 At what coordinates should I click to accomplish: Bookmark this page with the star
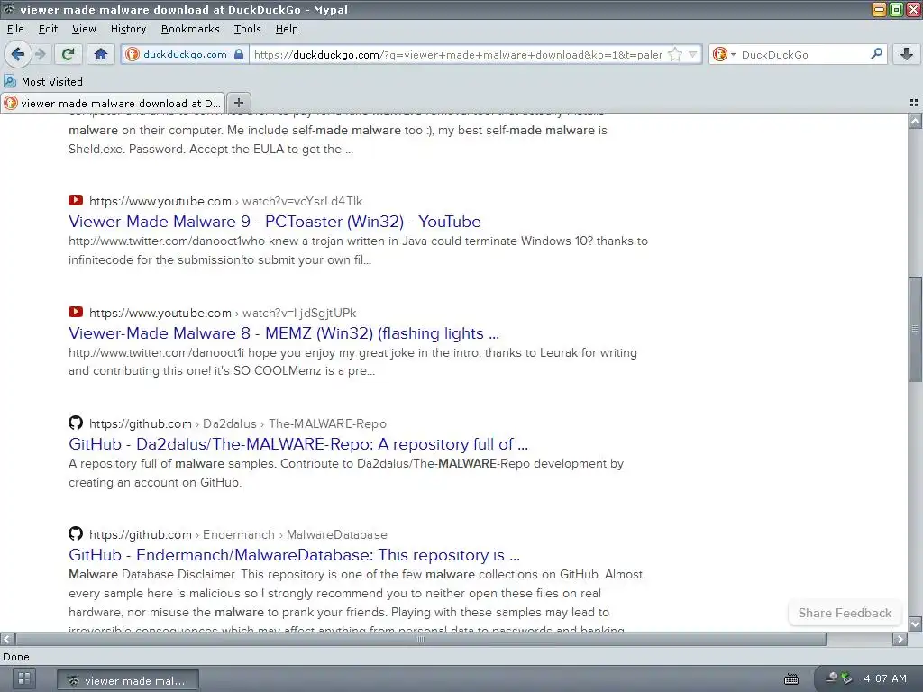pyautogui.click(x=675, y=54)
